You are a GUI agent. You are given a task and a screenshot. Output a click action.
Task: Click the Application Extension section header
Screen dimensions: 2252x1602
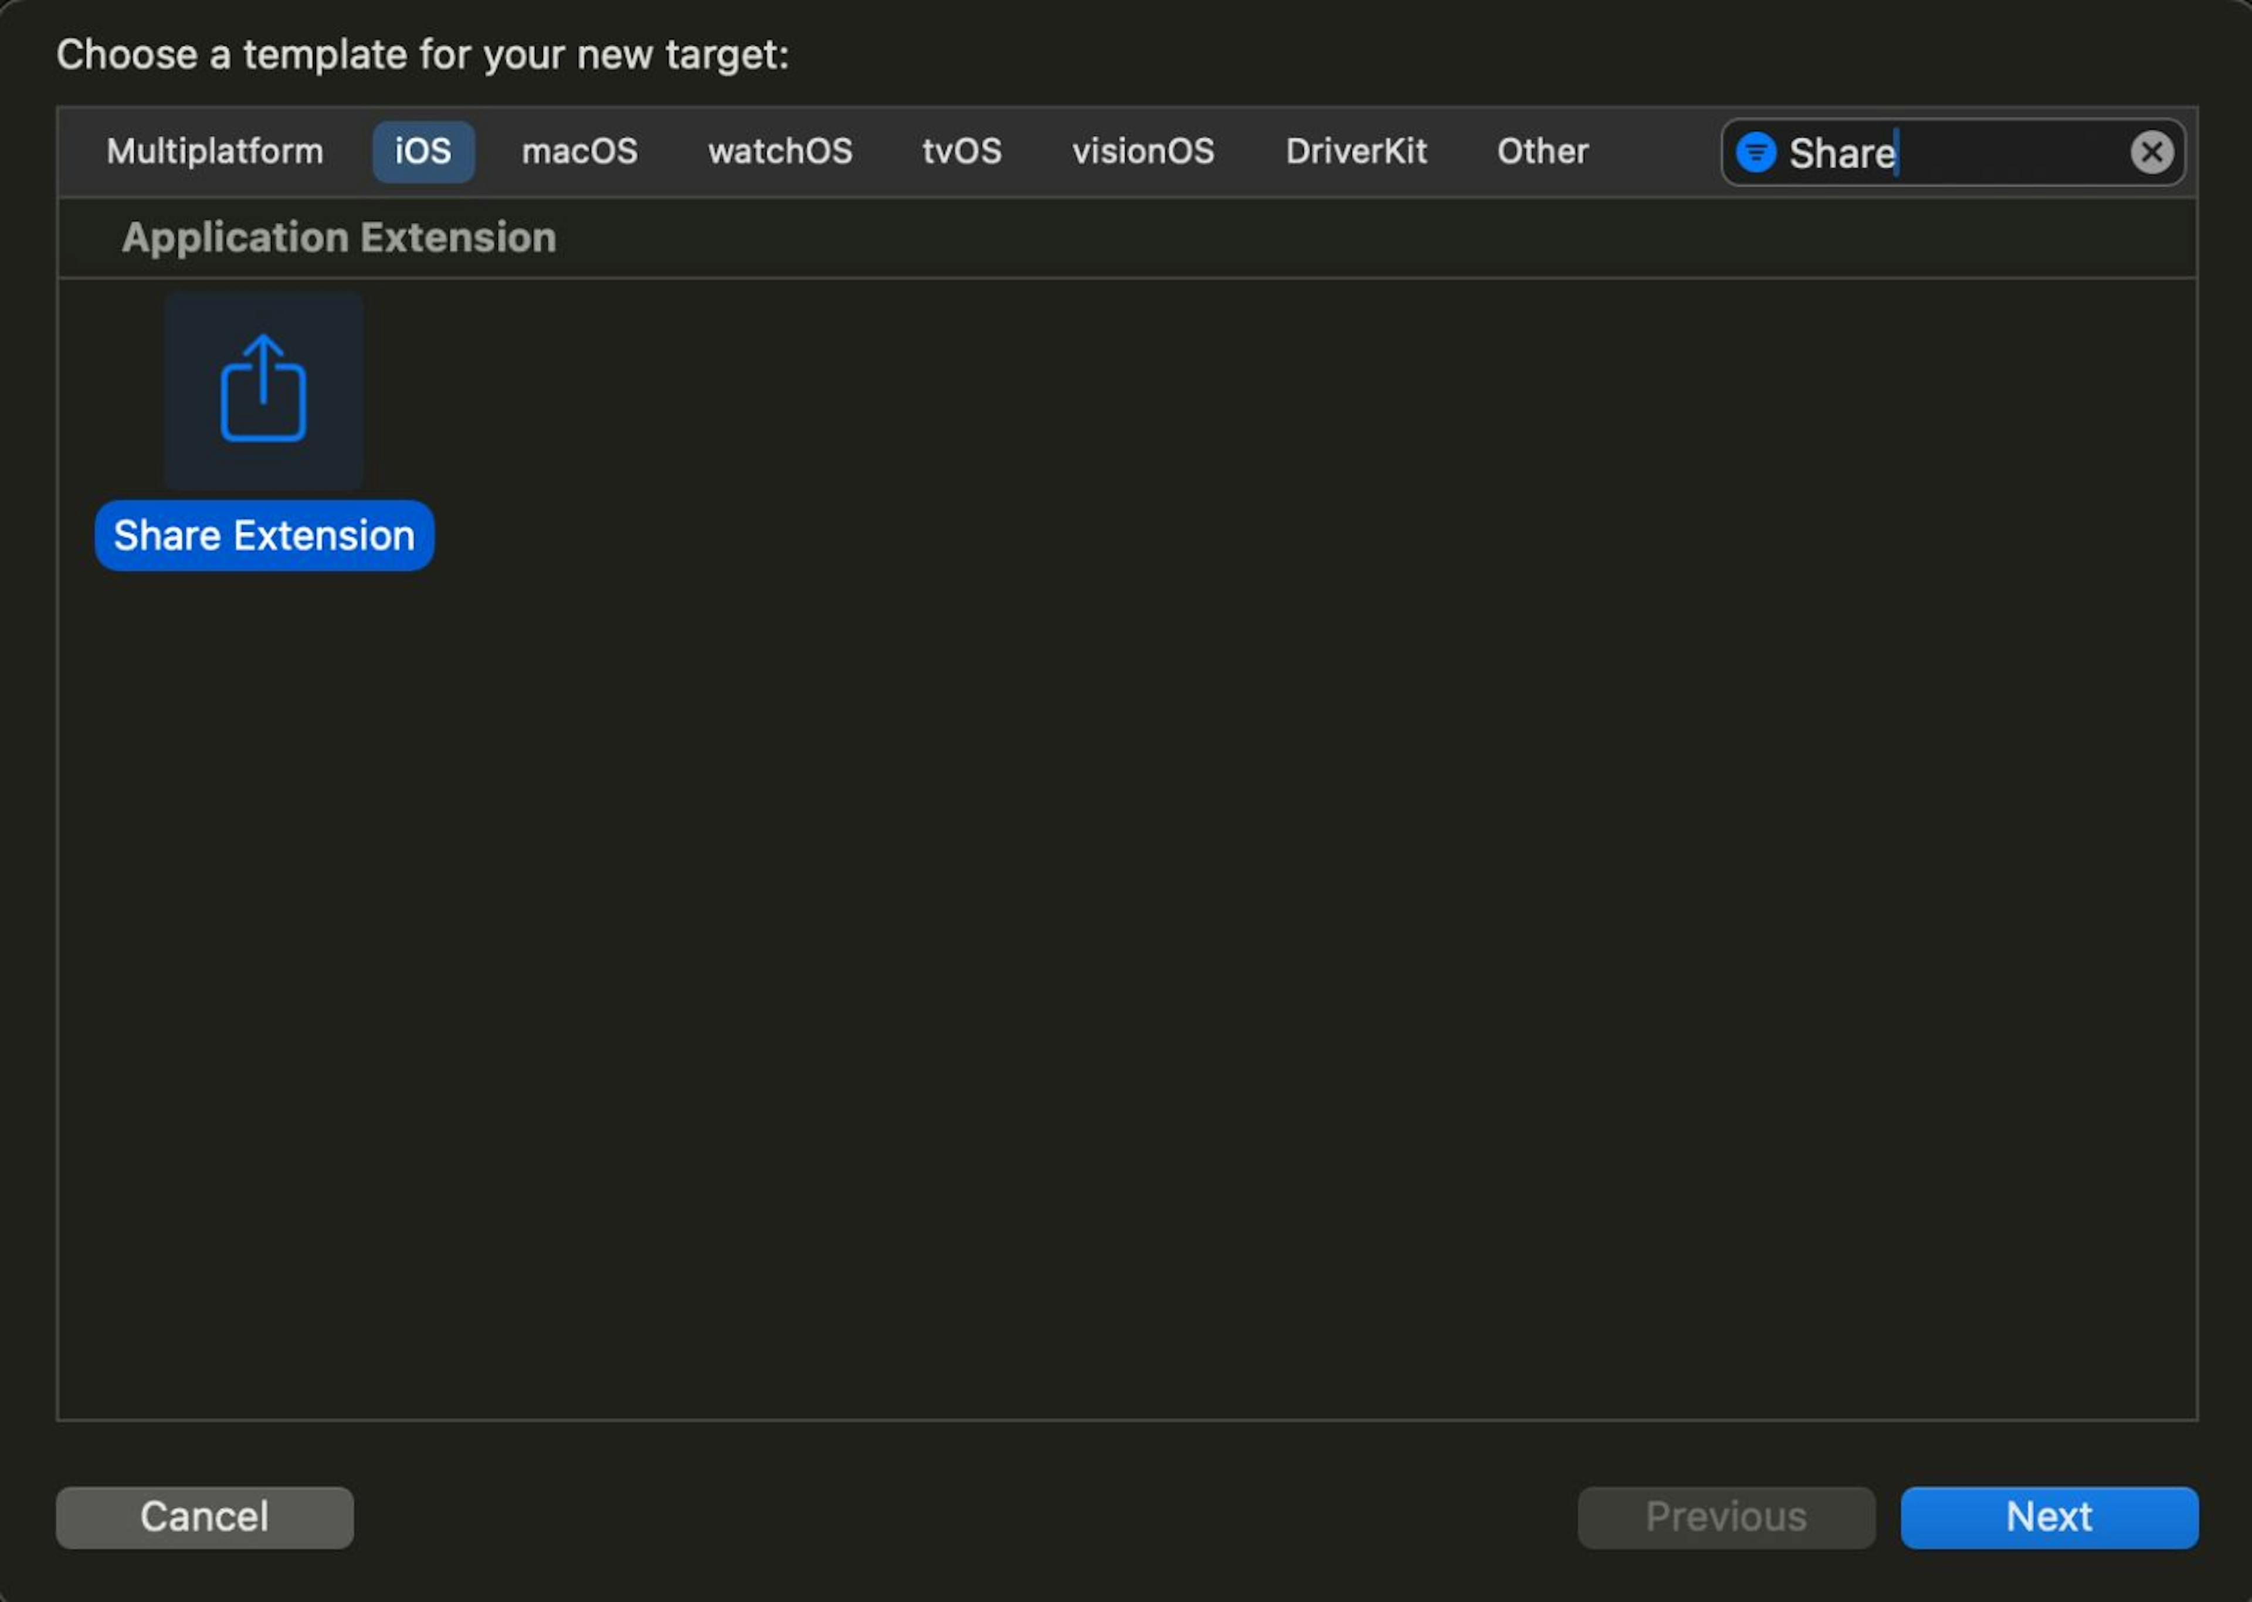(340, 237)
